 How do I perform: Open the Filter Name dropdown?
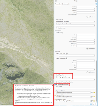[x=86, y=39]
